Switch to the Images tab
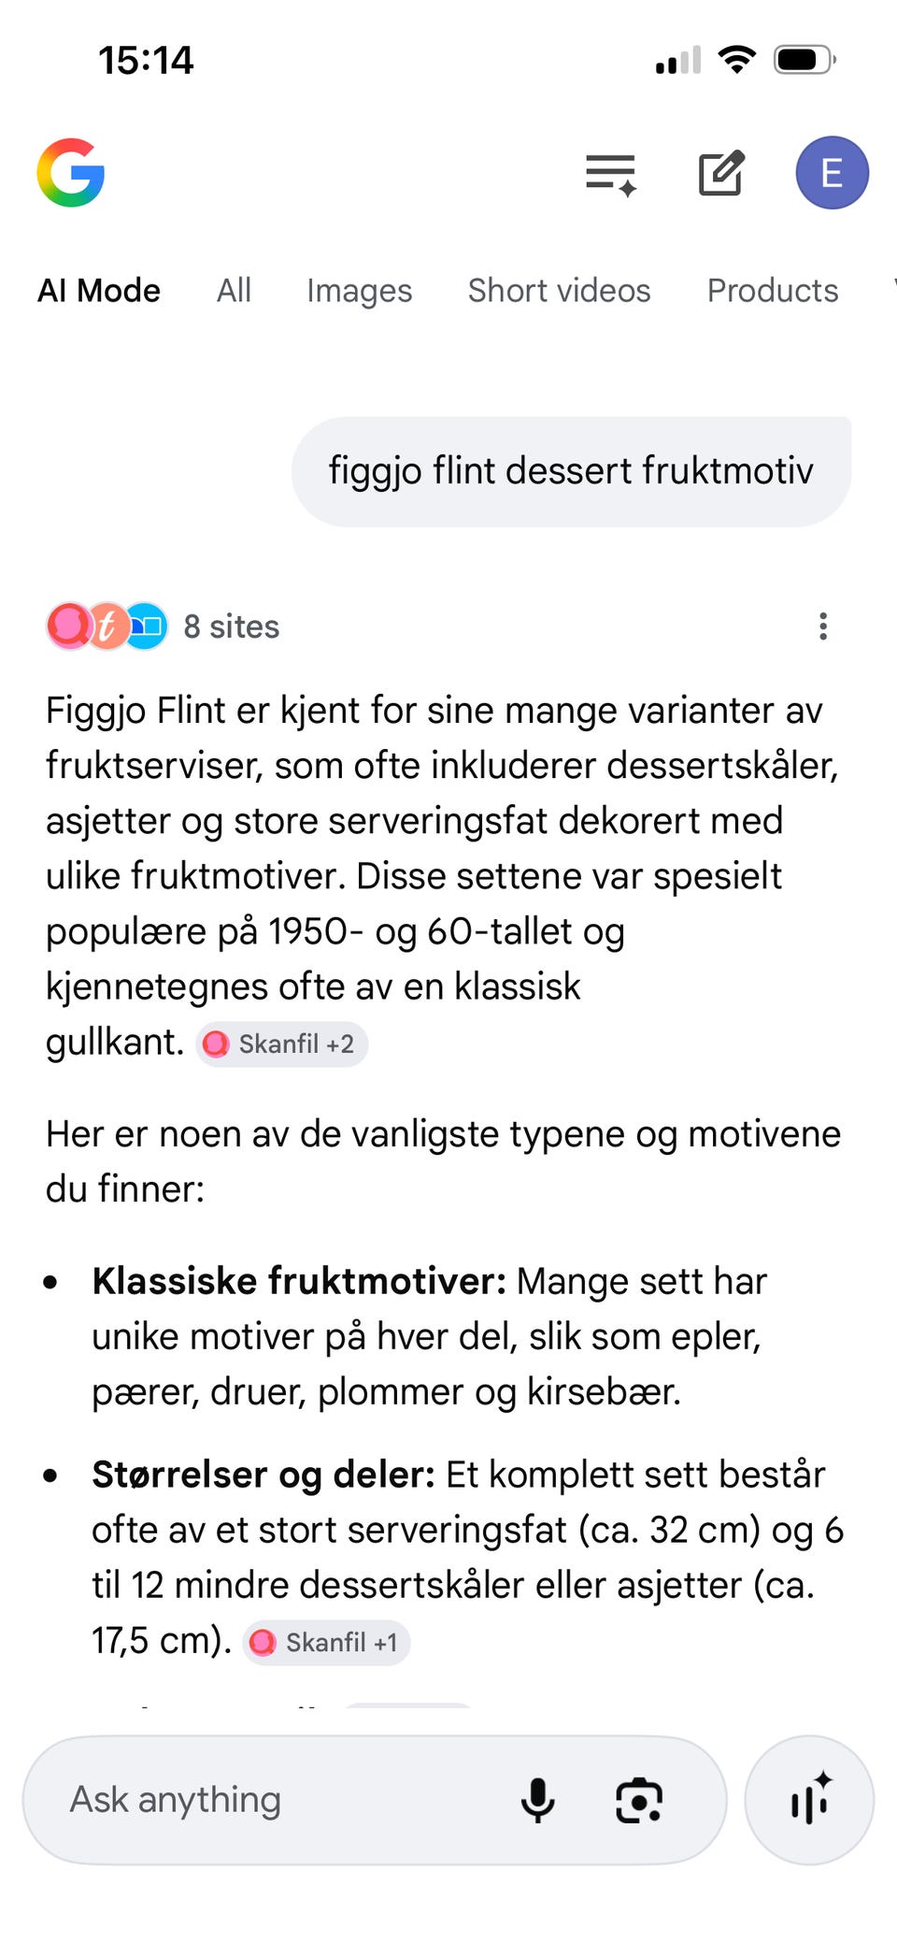 pyautogui.click(x=359, y=291)
